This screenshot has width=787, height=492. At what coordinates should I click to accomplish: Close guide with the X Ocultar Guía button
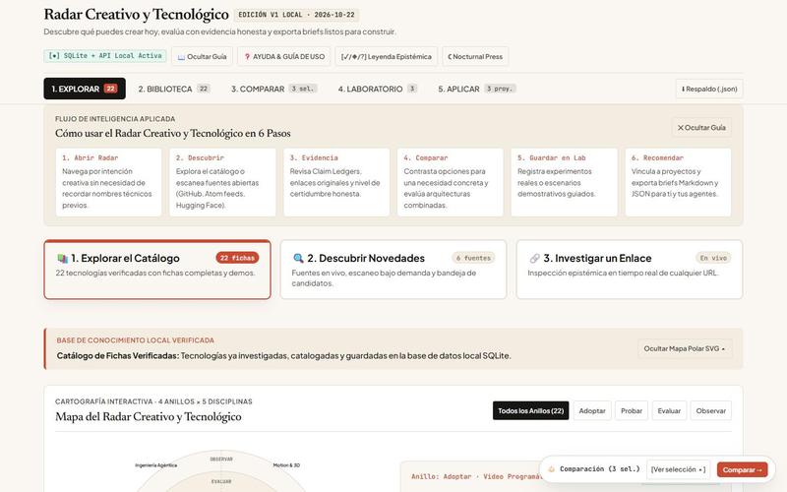pos(701,128)
